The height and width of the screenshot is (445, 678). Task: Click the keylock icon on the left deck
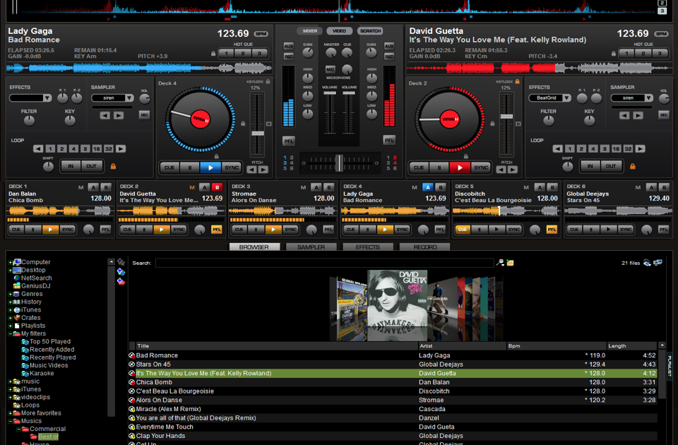268,82
